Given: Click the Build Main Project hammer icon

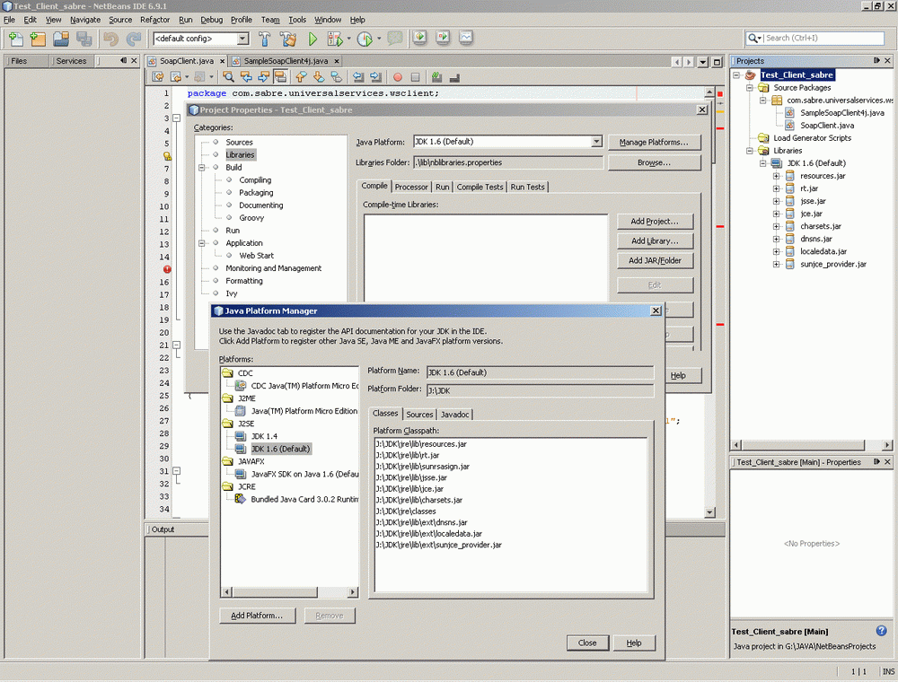Looking at the screenshot, I should 265,39.
